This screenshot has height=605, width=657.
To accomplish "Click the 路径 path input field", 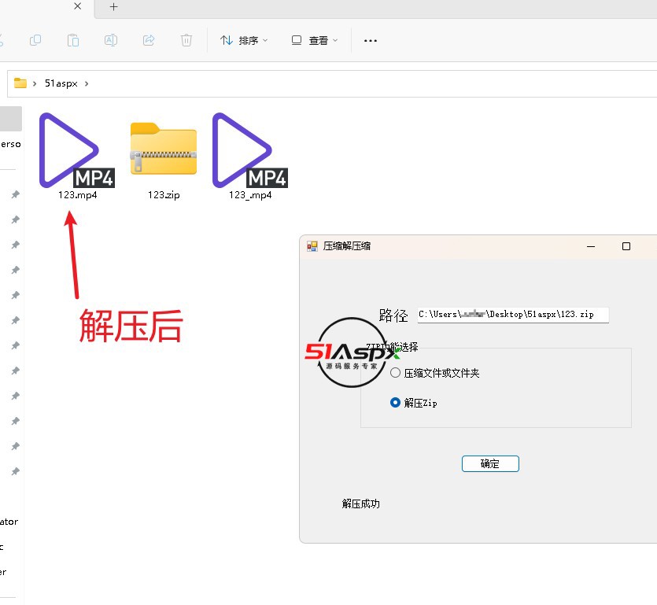I will (513, 315).
